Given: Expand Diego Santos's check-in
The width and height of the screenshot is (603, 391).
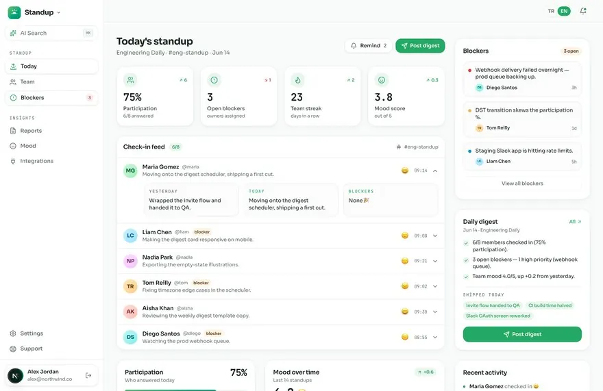Looking at the screenshot, I should tap(435, 337).
